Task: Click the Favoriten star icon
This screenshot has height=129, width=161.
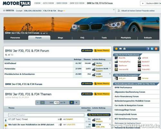Action: coord(4,11)
